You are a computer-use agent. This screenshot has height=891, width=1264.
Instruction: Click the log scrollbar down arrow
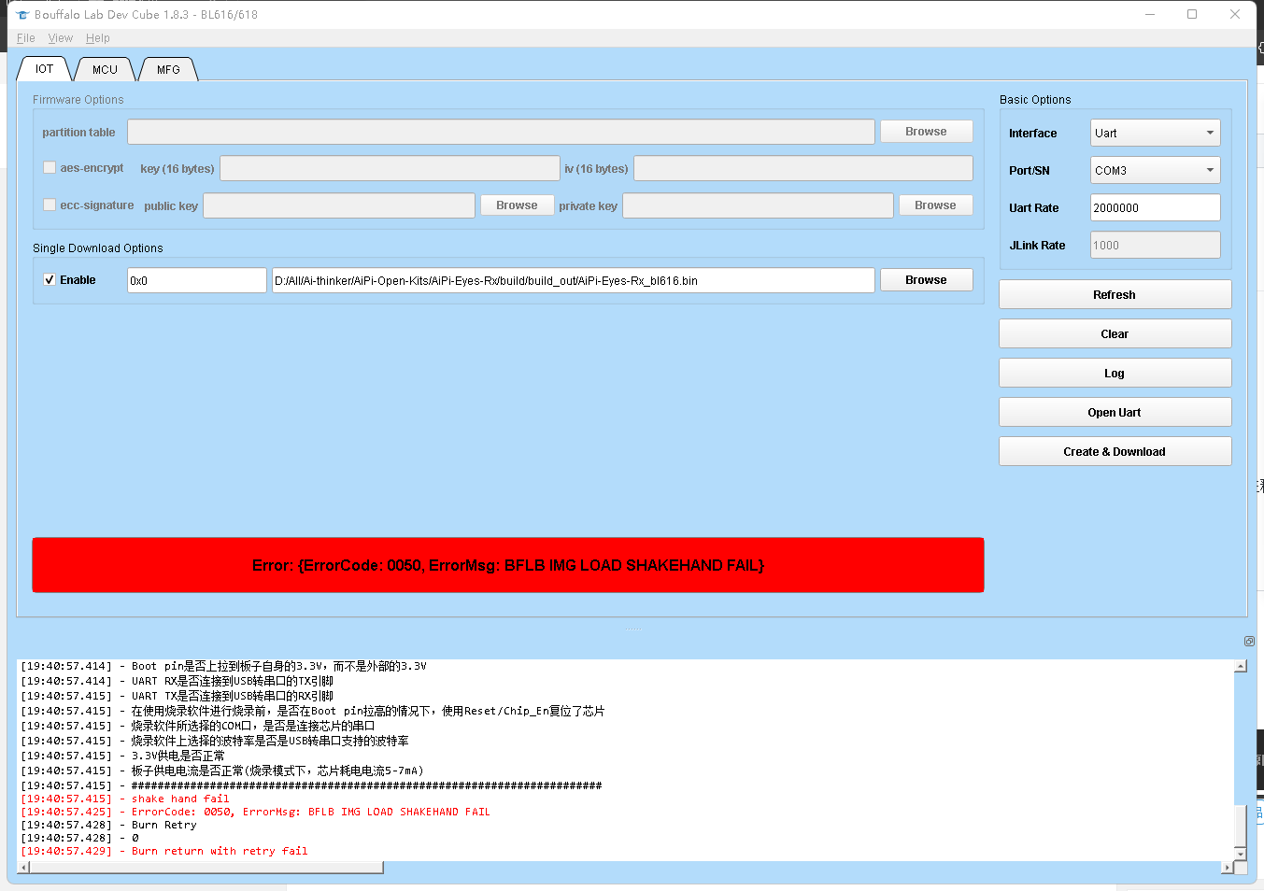(1241, 854)
